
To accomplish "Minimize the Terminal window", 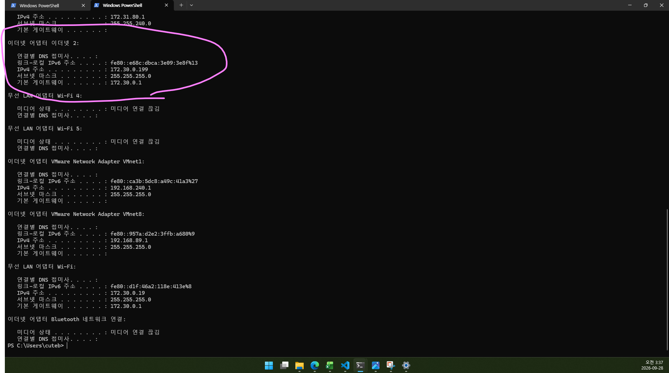I will point(630,5).
